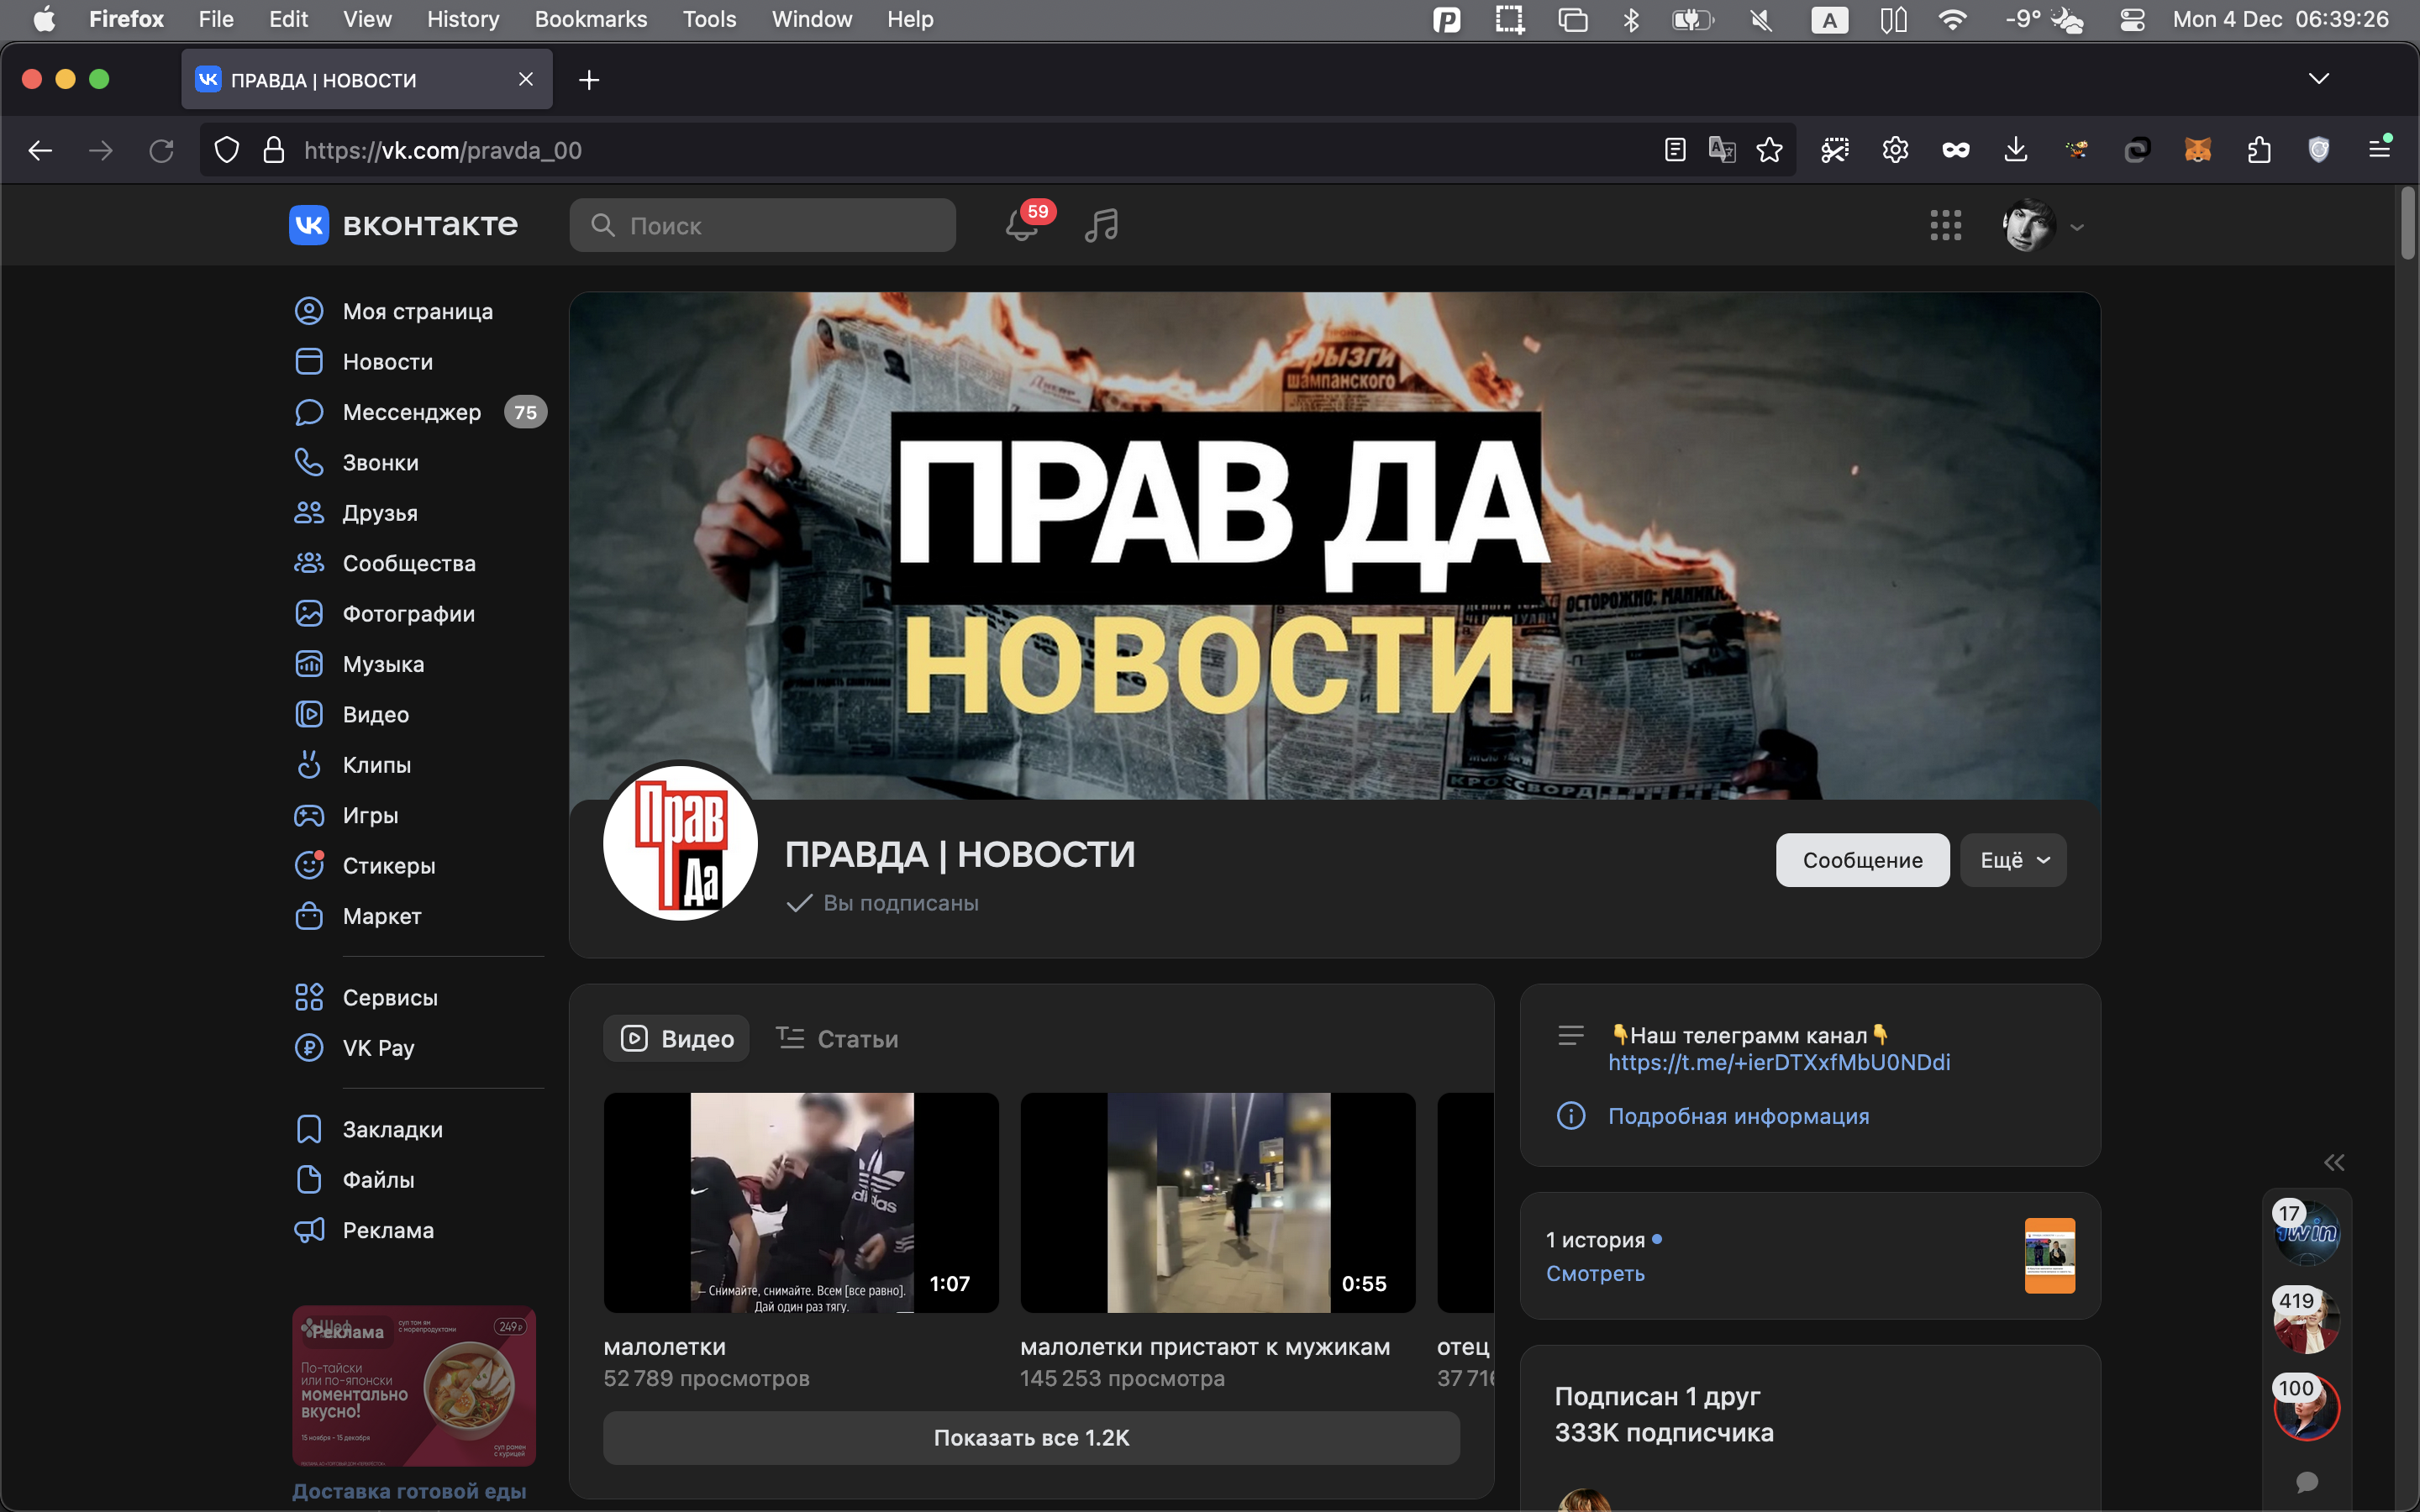Toggle the Вы подписаны subscription status
Viewport: 2420px width, 1512px height.
click(x=883, y=903)
